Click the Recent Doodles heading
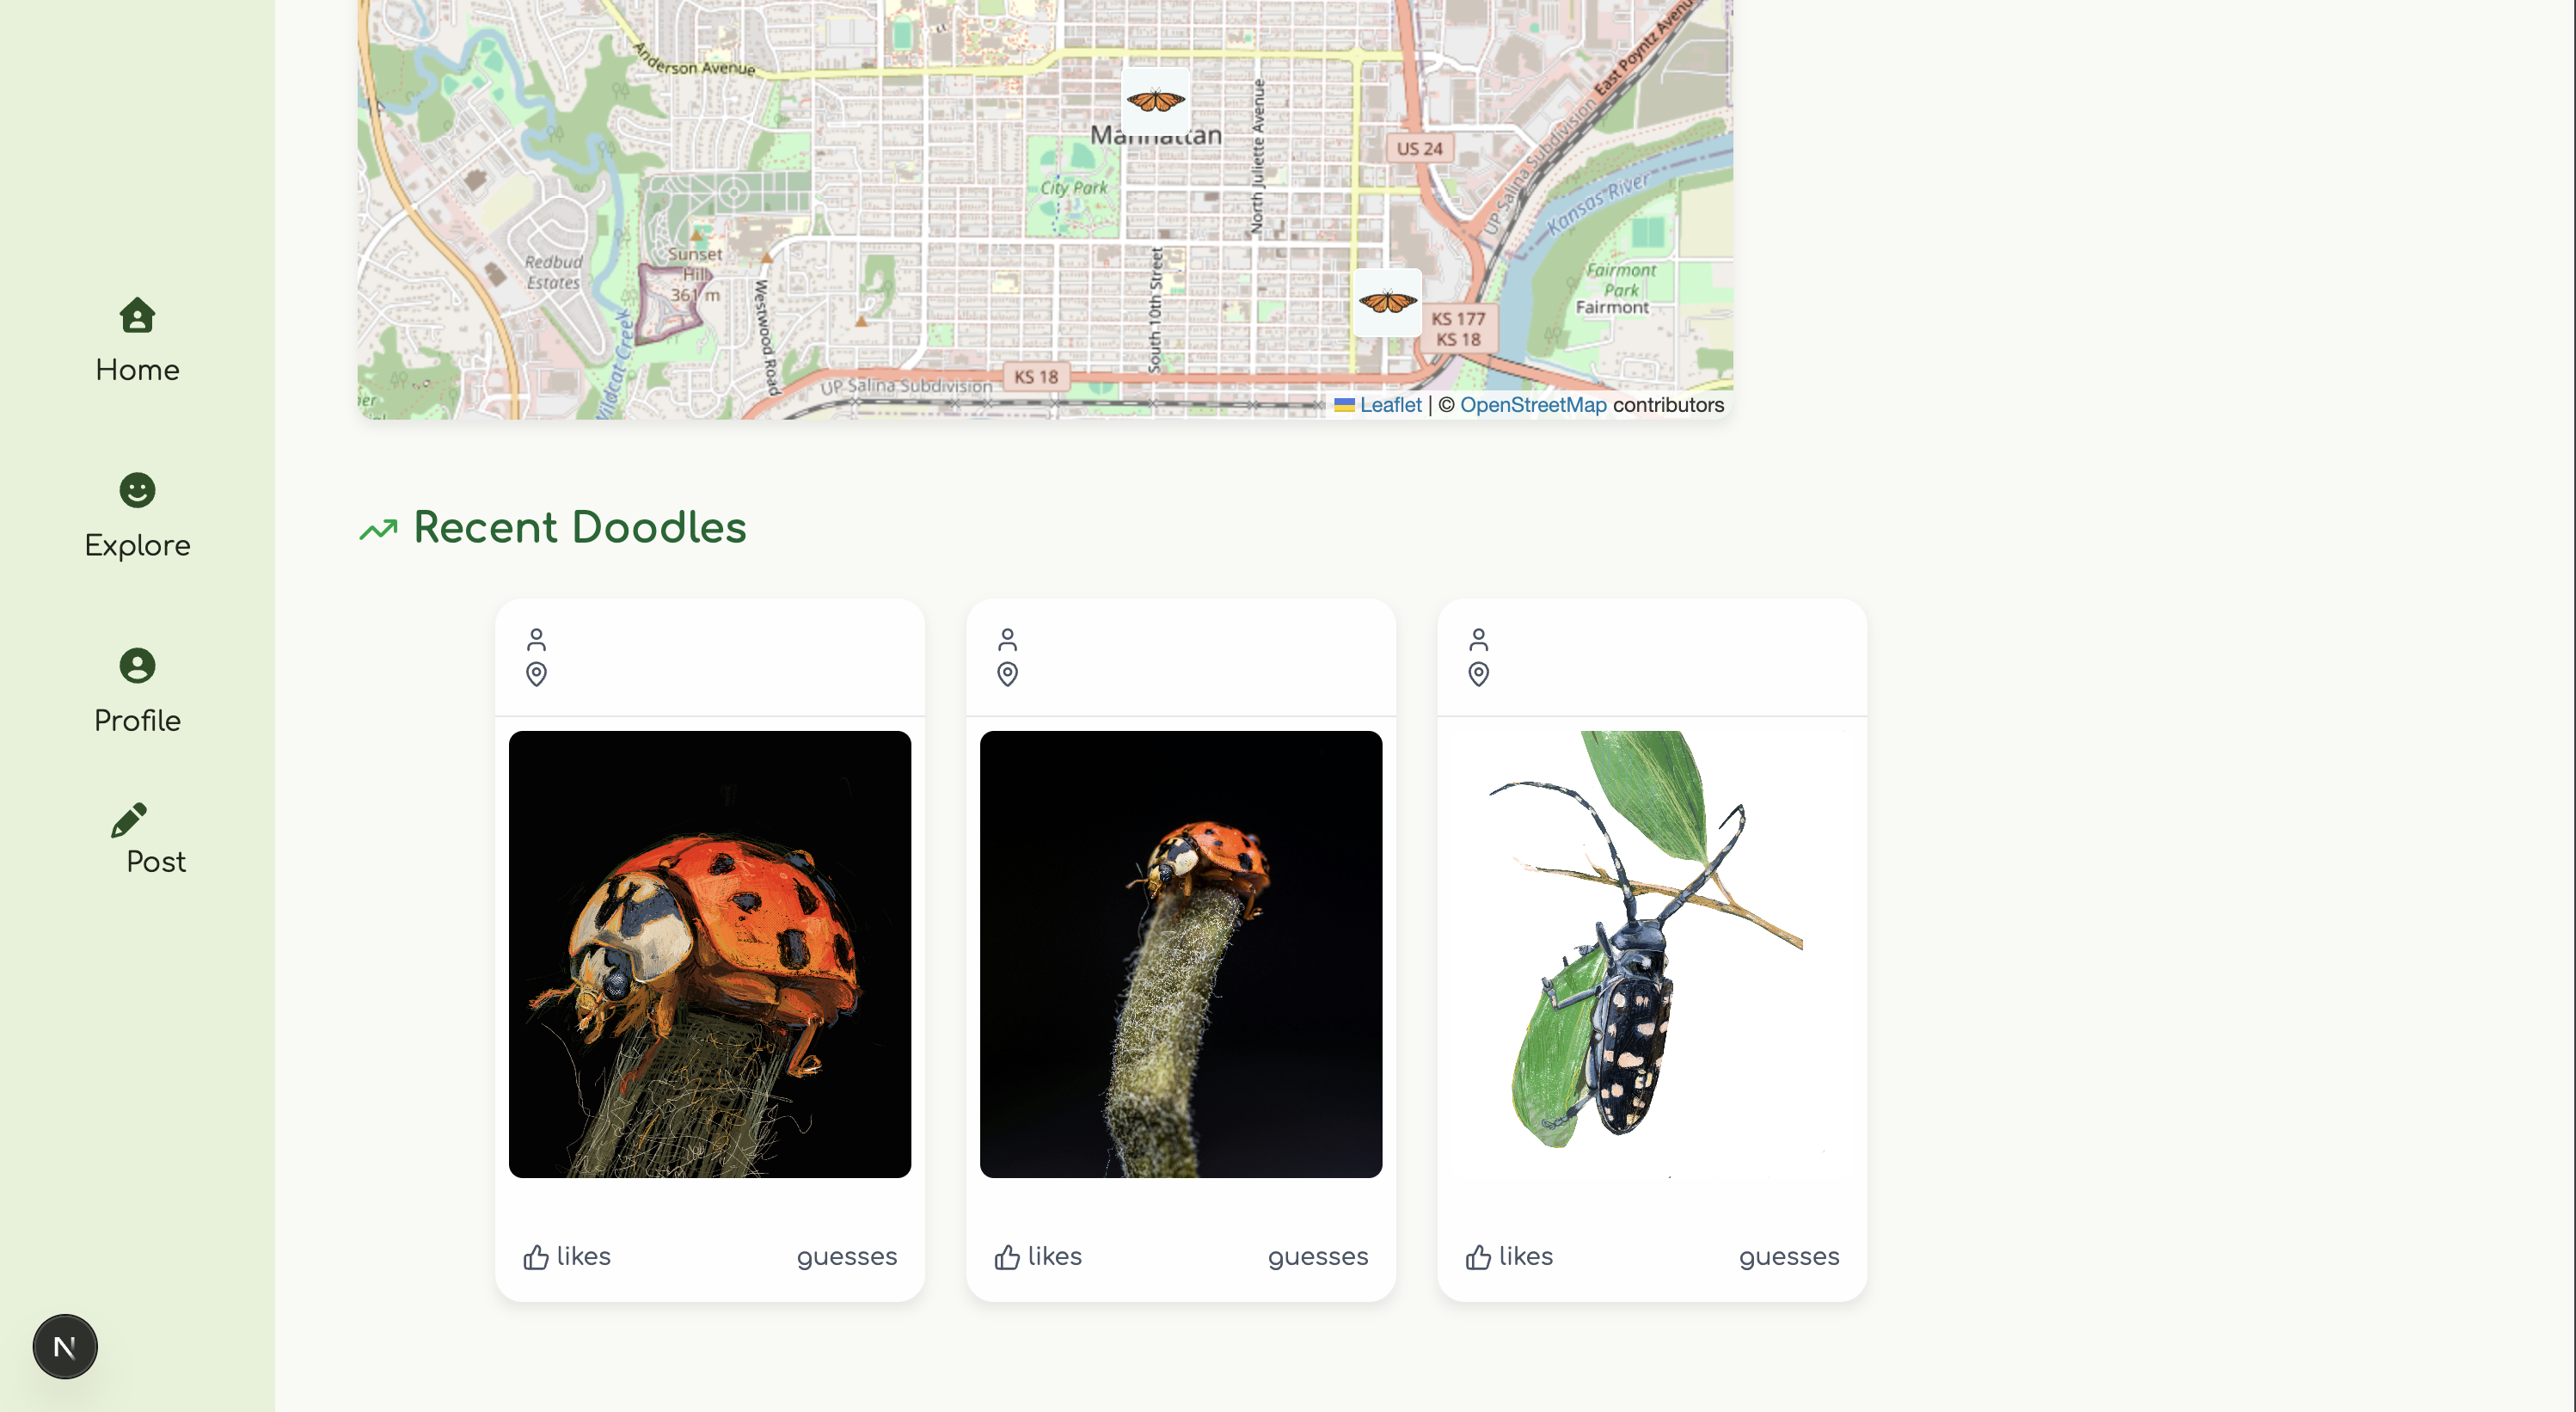Image resolution: width=2576 pixels, height=1412 pixels. (x=580, y=527)
